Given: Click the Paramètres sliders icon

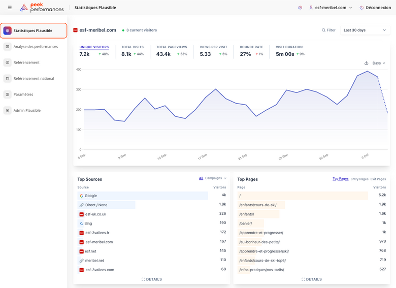Looking at the screenshot, I should [7, 94].
